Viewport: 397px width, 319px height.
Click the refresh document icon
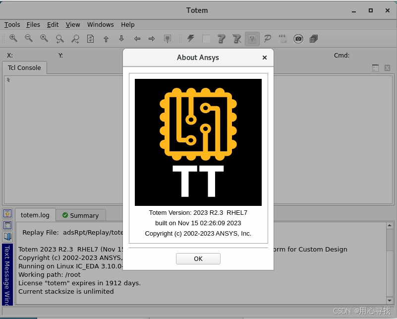(x=90, y=39)
